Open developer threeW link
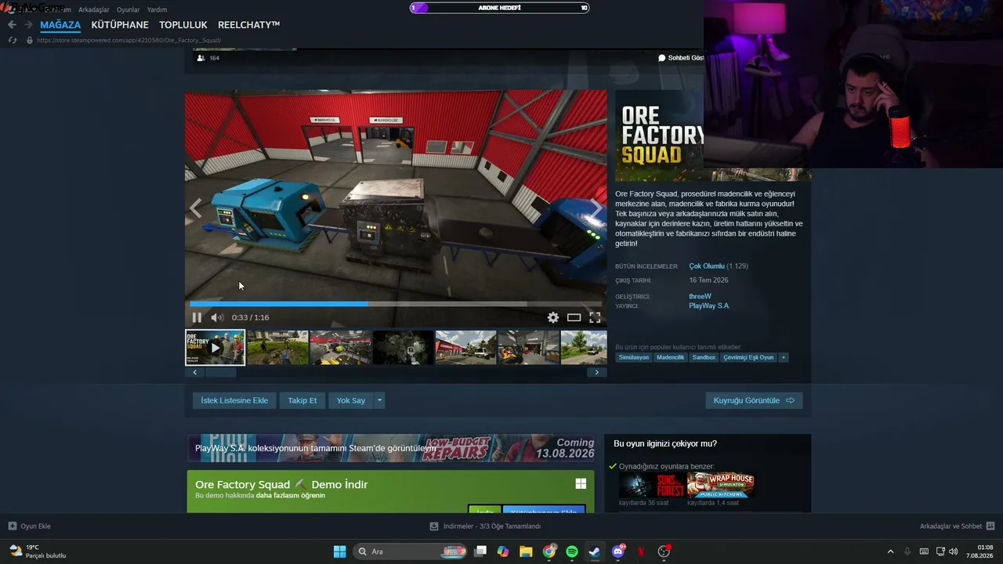This screenshot has width=1003, height=564. (x=700, y=296)
